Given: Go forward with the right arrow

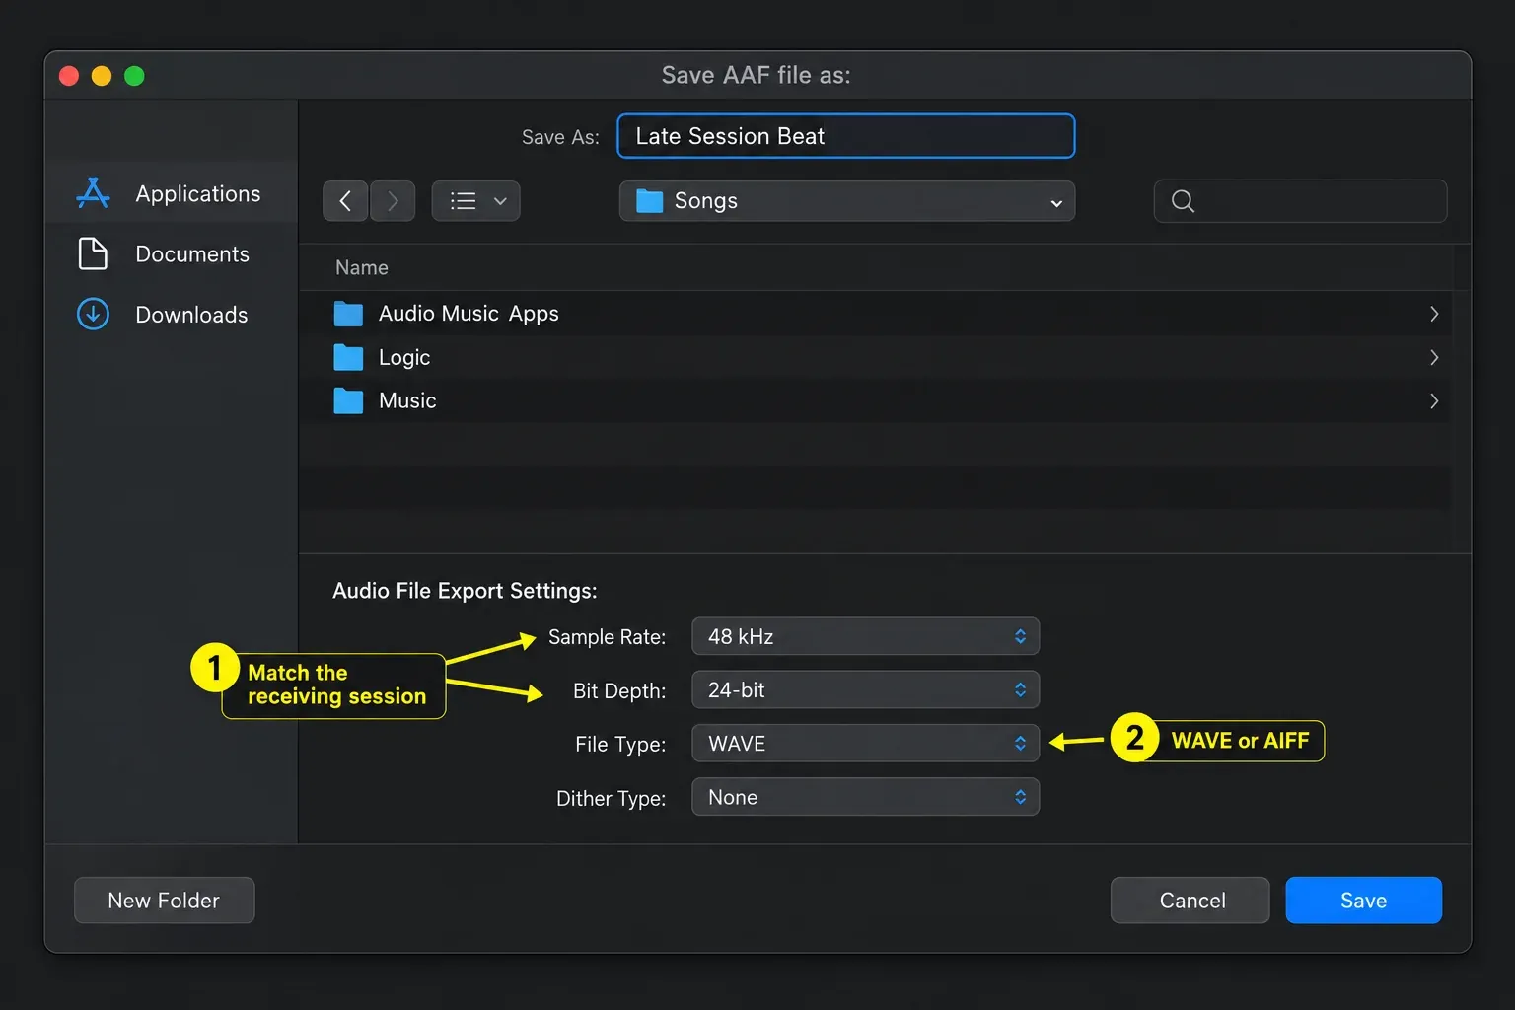Looking at the screenshot, I should tap(393, 201).
